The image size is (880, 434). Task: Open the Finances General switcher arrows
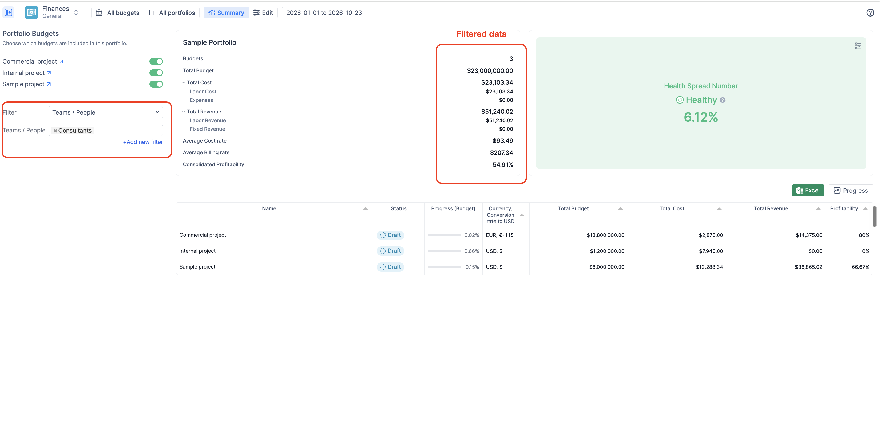coord(76,13)
